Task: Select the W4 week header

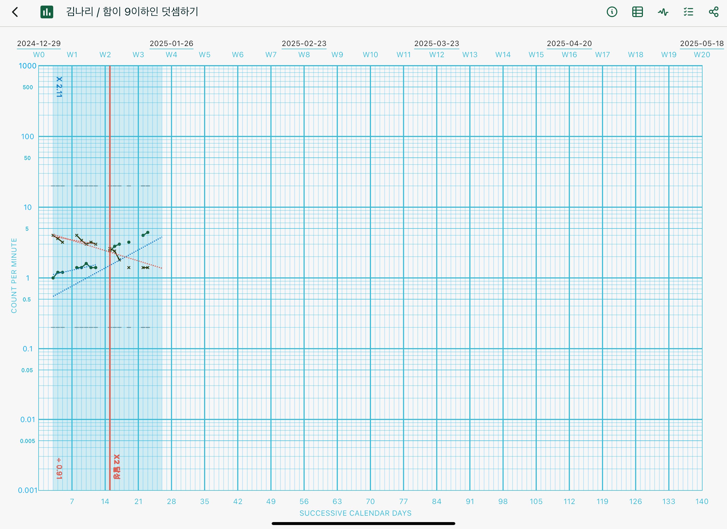Action: tap(171, 55)
